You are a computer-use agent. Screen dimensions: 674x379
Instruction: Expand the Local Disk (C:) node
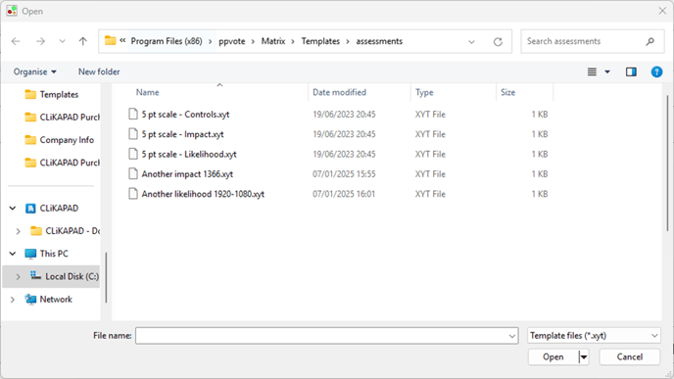point(18,277)
